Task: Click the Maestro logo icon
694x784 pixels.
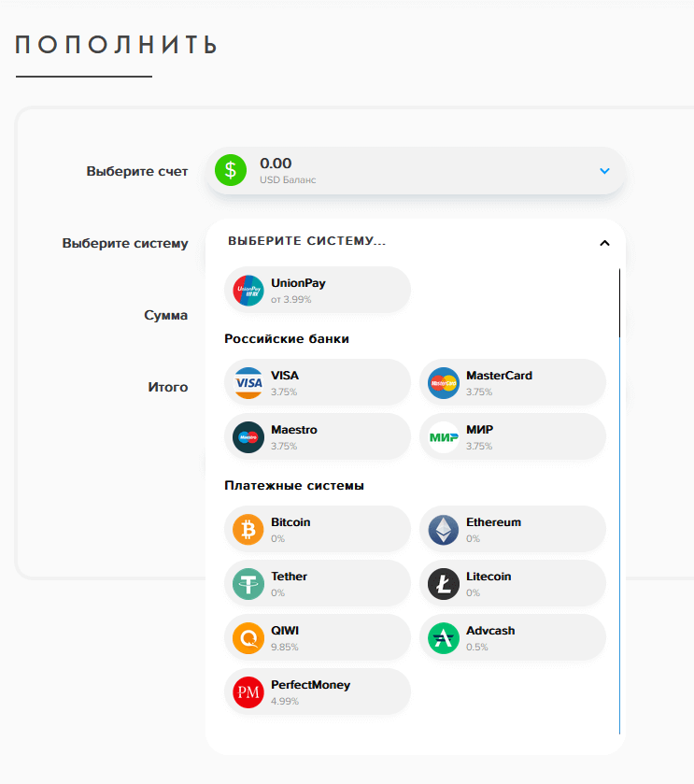Action: click(x=248, y=436)
